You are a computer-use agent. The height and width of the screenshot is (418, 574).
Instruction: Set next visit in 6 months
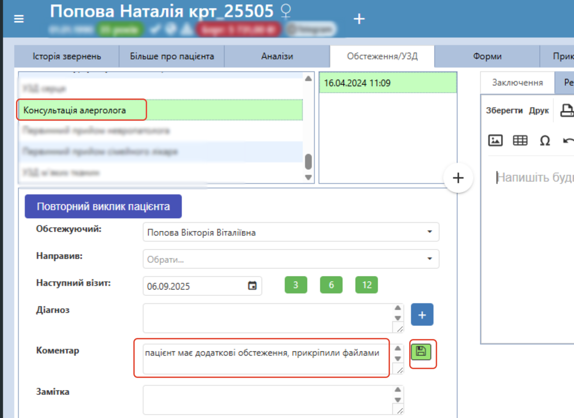point(331,285)
